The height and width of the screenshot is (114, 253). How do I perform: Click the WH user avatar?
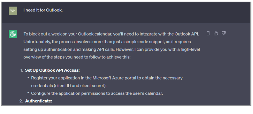(x=13, y=11)
